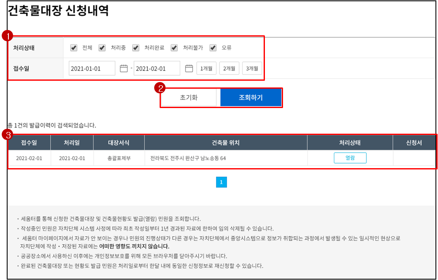The image size is (438, 280).
Task: Uncheck the 처리중 status checkbox
Action: (x=101, y=48)
